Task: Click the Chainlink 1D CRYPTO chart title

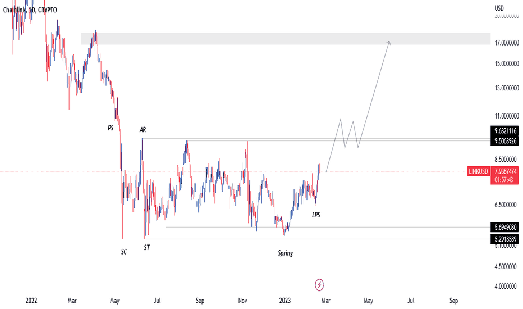Action: coord(30,10)
